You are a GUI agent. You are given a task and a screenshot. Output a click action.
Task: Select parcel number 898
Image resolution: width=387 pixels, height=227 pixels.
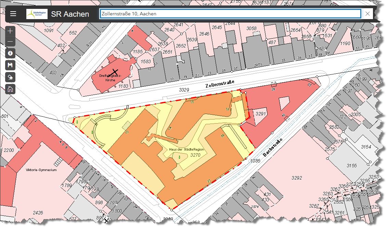click(99, 202)
